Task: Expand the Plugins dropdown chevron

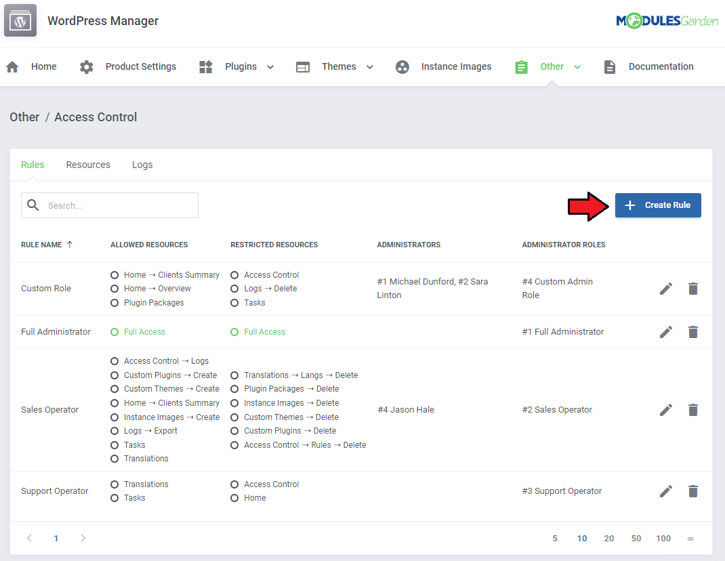Action: pyautogui.click(x=270, y=67)
